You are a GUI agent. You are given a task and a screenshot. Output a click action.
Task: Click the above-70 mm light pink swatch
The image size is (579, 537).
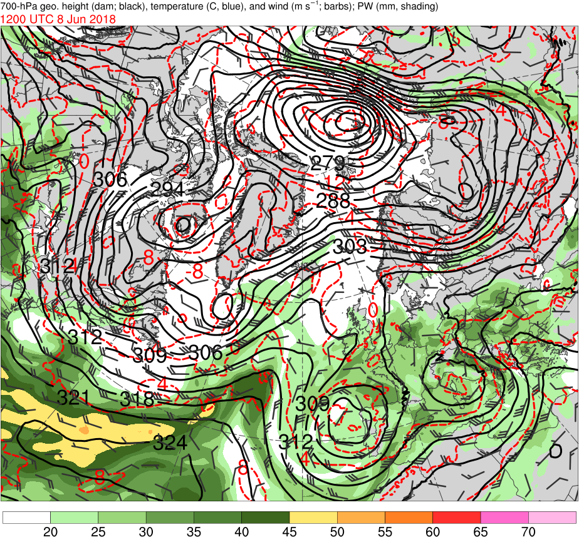(552, 518)
